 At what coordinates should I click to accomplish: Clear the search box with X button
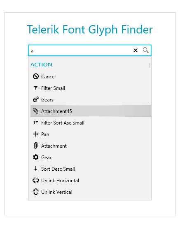click(136, 50)
